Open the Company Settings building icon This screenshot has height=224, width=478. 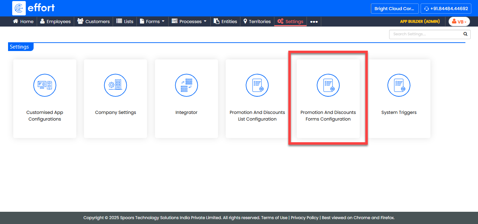(x=115, y=85)
